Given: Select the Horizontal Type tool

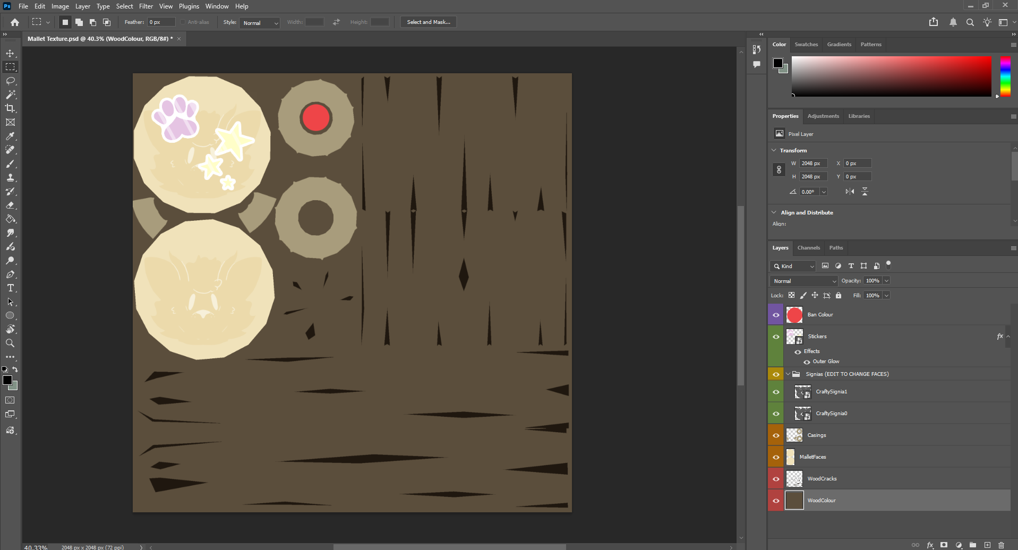Looking at the screenshot, I should pos(10,288).
